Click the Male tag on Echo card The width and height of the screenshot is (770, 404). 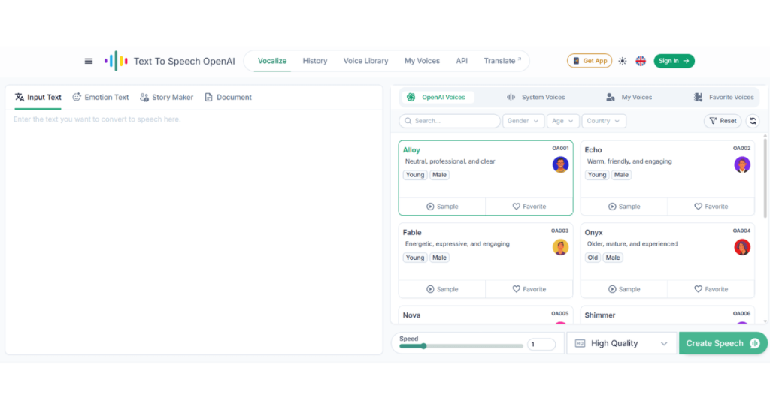(x=621, y=175)
